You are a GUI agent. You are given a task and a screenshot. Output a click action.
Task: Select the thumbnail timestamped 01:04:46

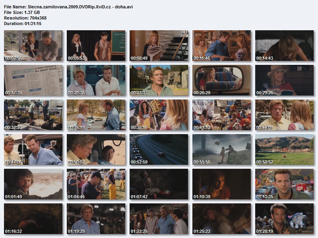96,184
